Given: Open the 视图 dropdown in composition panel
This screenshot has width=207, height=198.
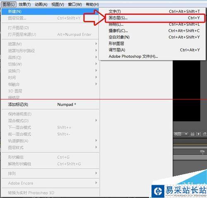Looking at the screenshot, I should tap(181, 134).
